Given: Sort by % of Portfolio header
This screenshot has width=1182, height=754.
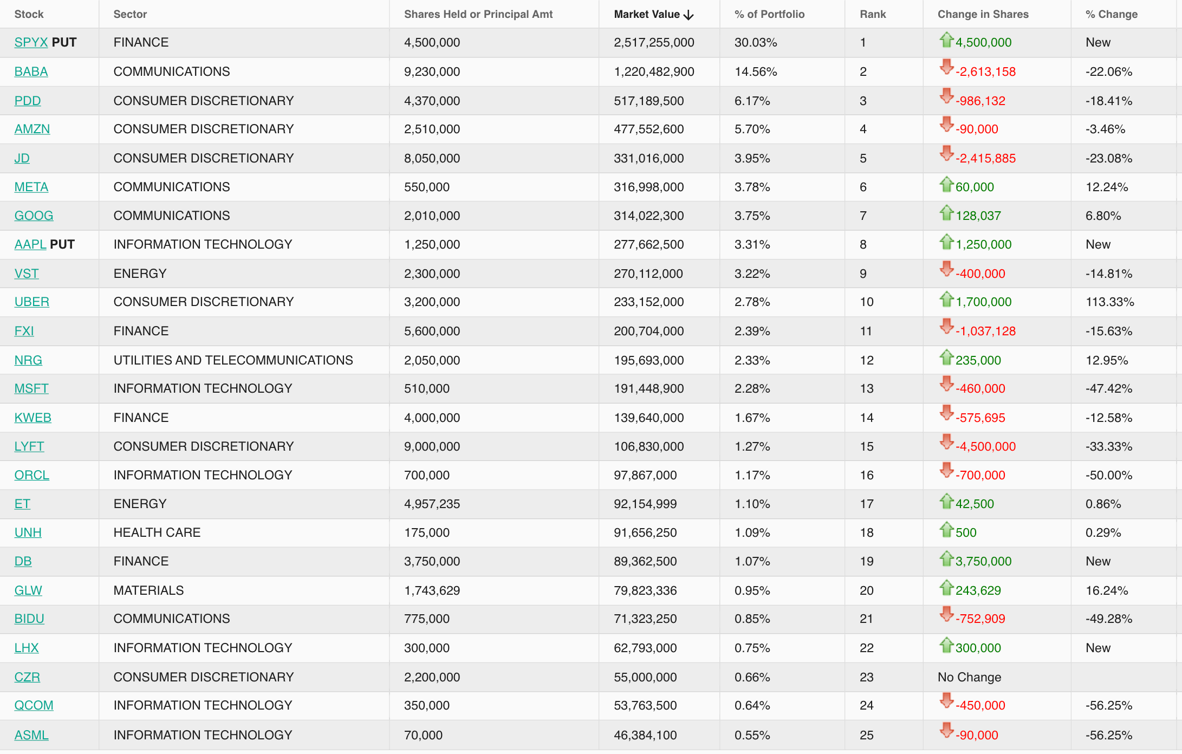Looking at the screenshot, I should tap(769, 14).
